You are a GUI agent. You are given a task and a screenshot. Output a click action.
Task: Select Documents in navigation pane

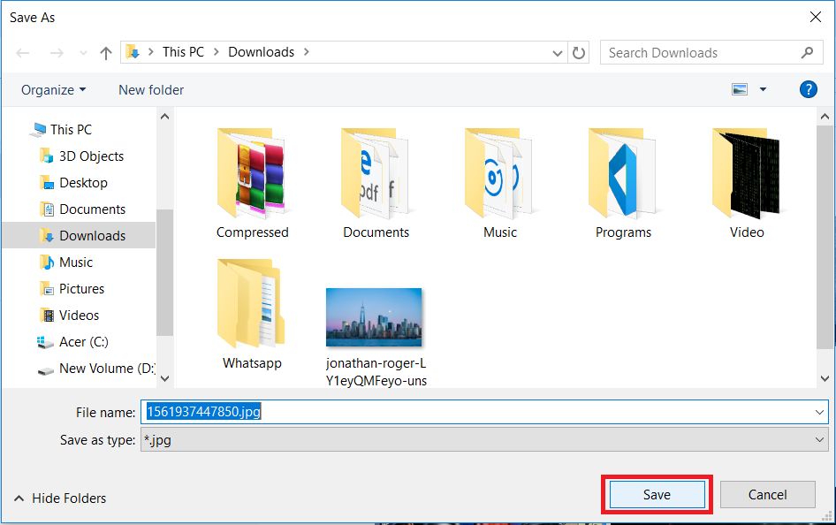(92, 209)
